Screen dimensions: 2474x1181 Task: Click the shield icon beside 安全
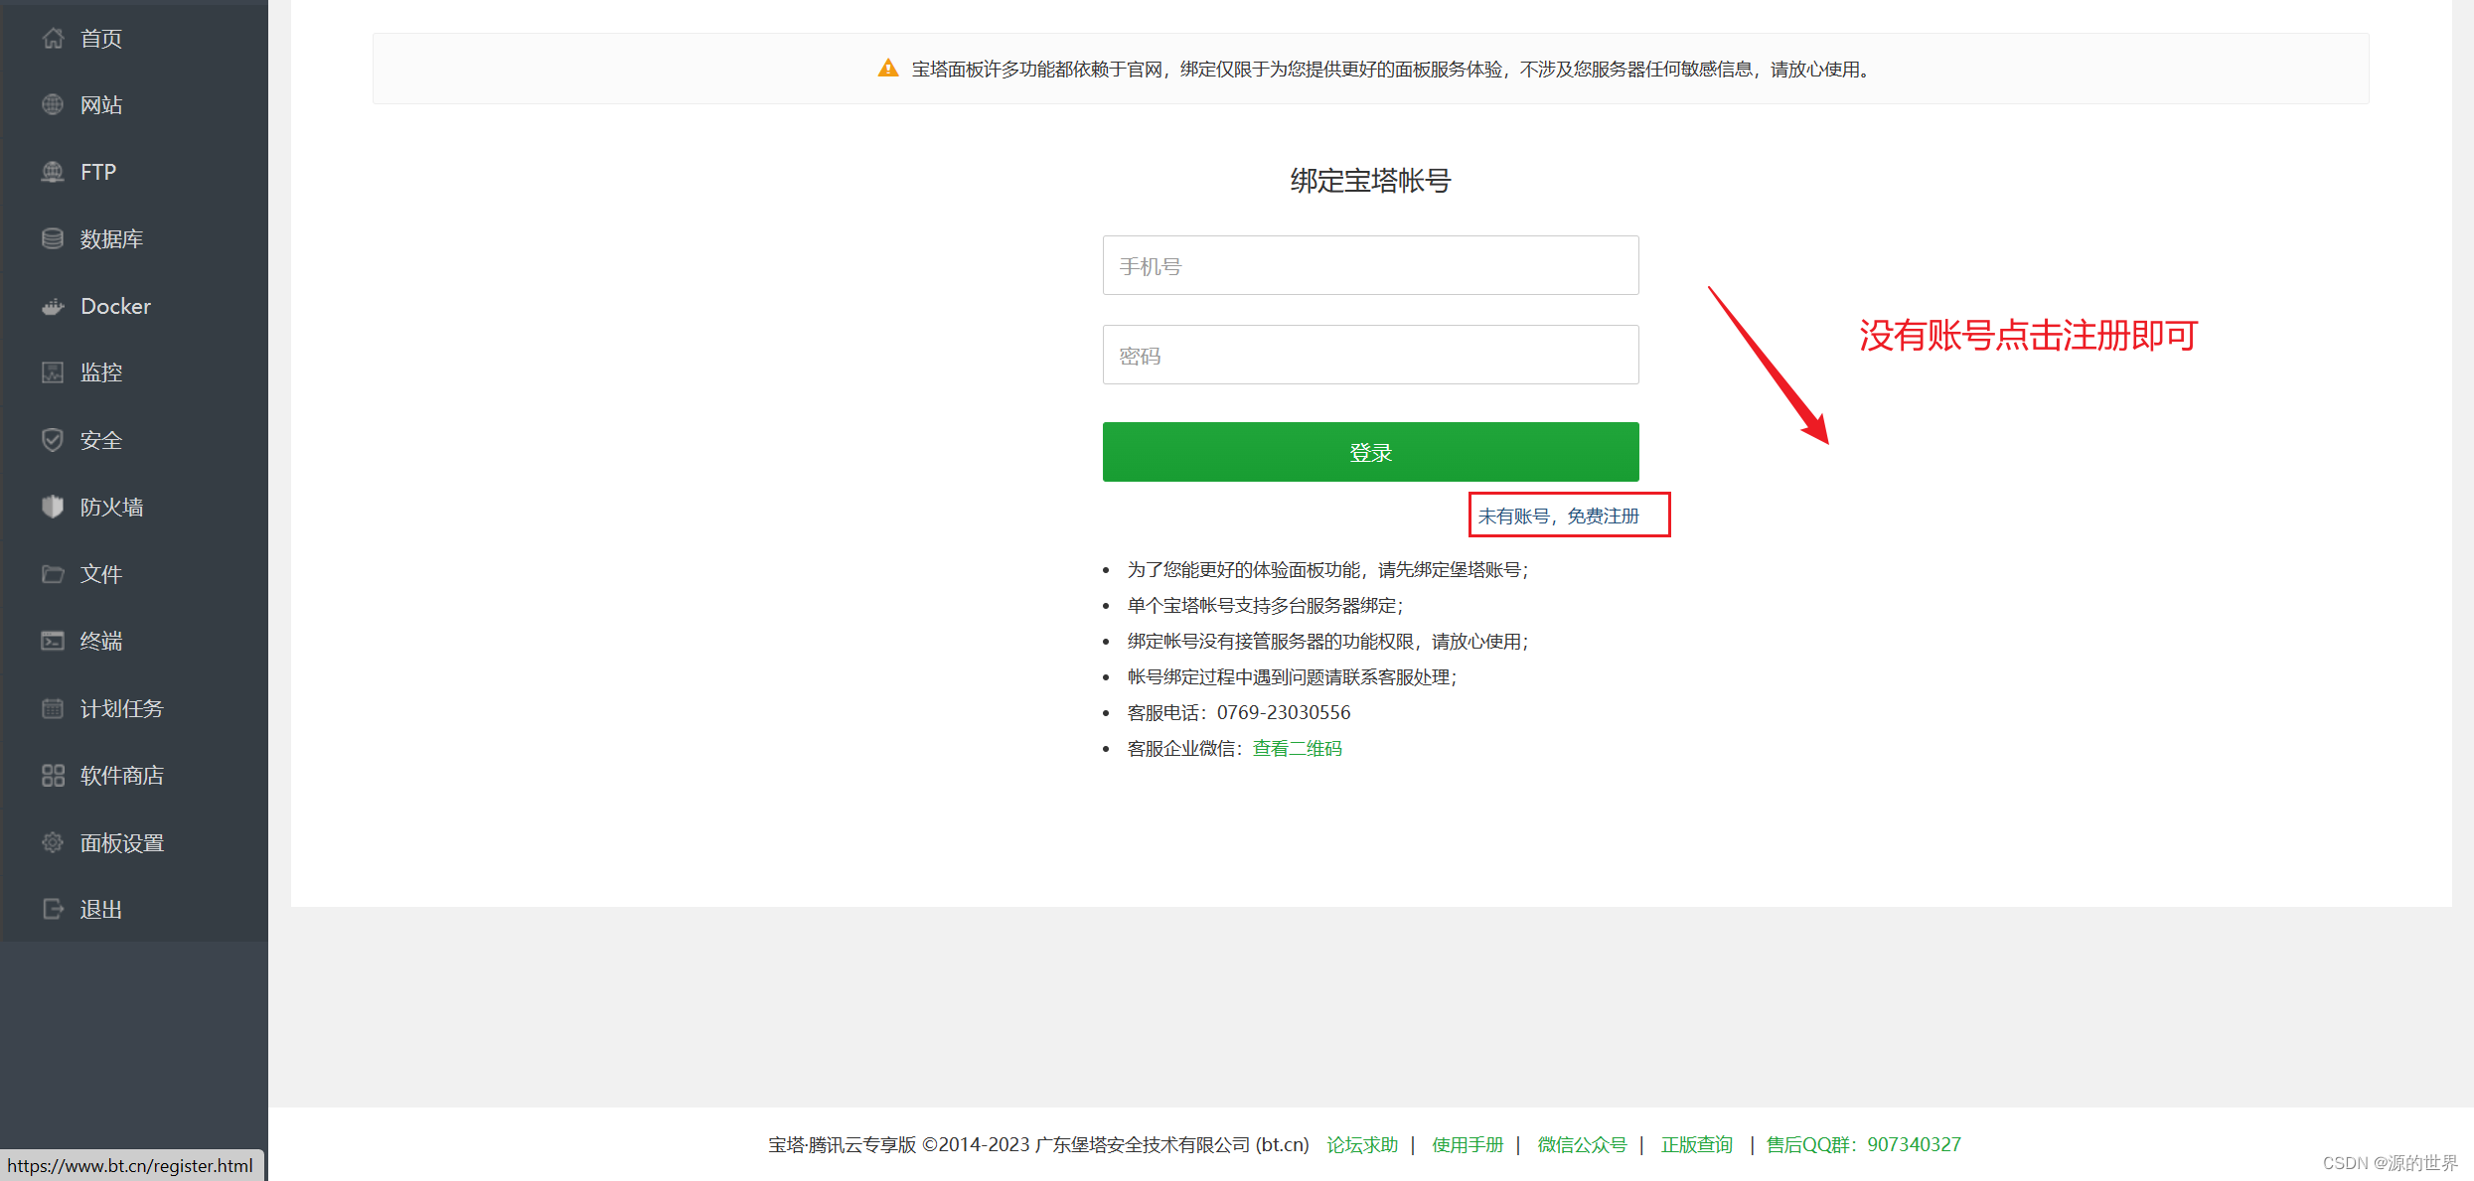point(53,440)
